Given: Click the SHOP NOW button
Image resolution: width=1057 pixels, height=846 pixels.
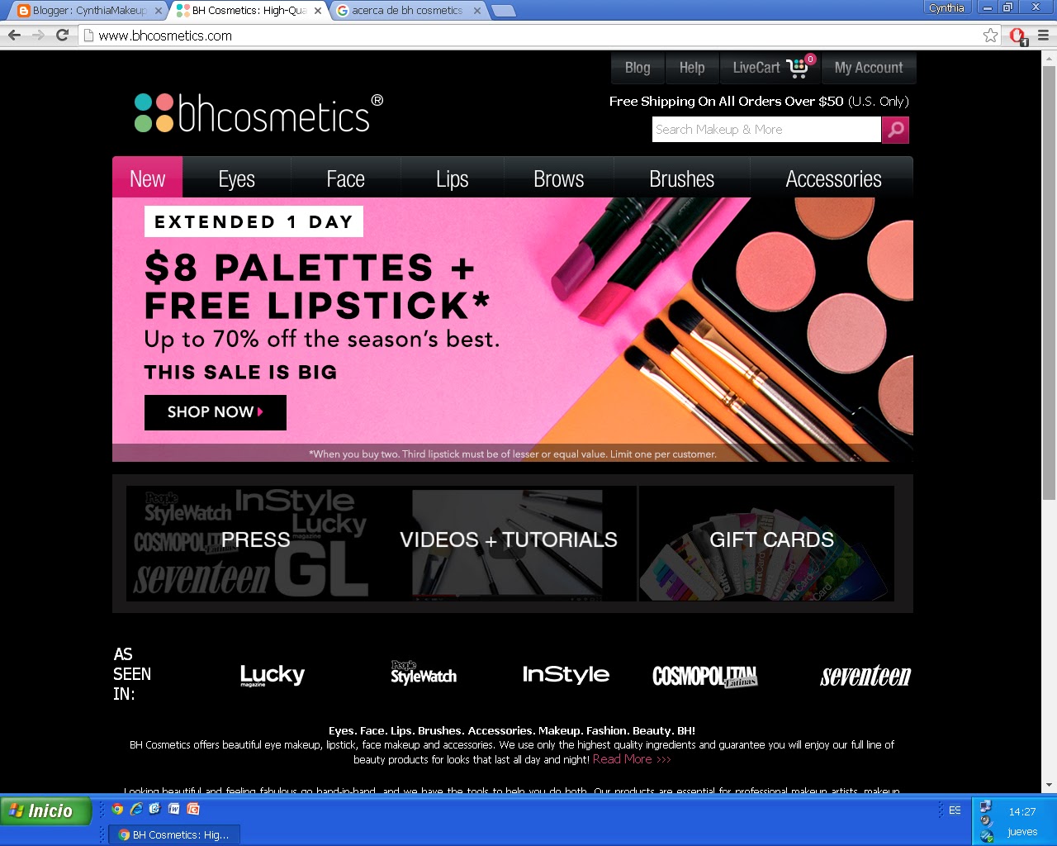Looking at the screenshot, I should tap(216, 412).
